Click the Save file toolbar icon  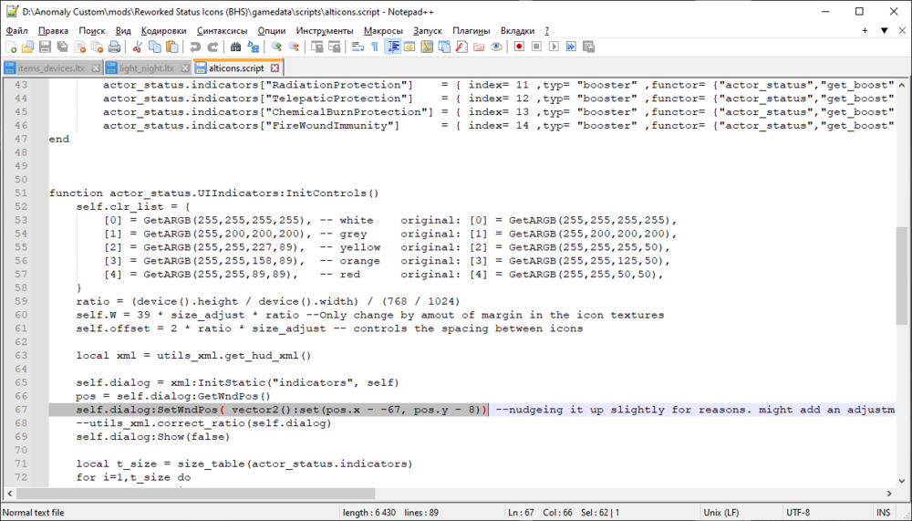(x=45, y=47)
